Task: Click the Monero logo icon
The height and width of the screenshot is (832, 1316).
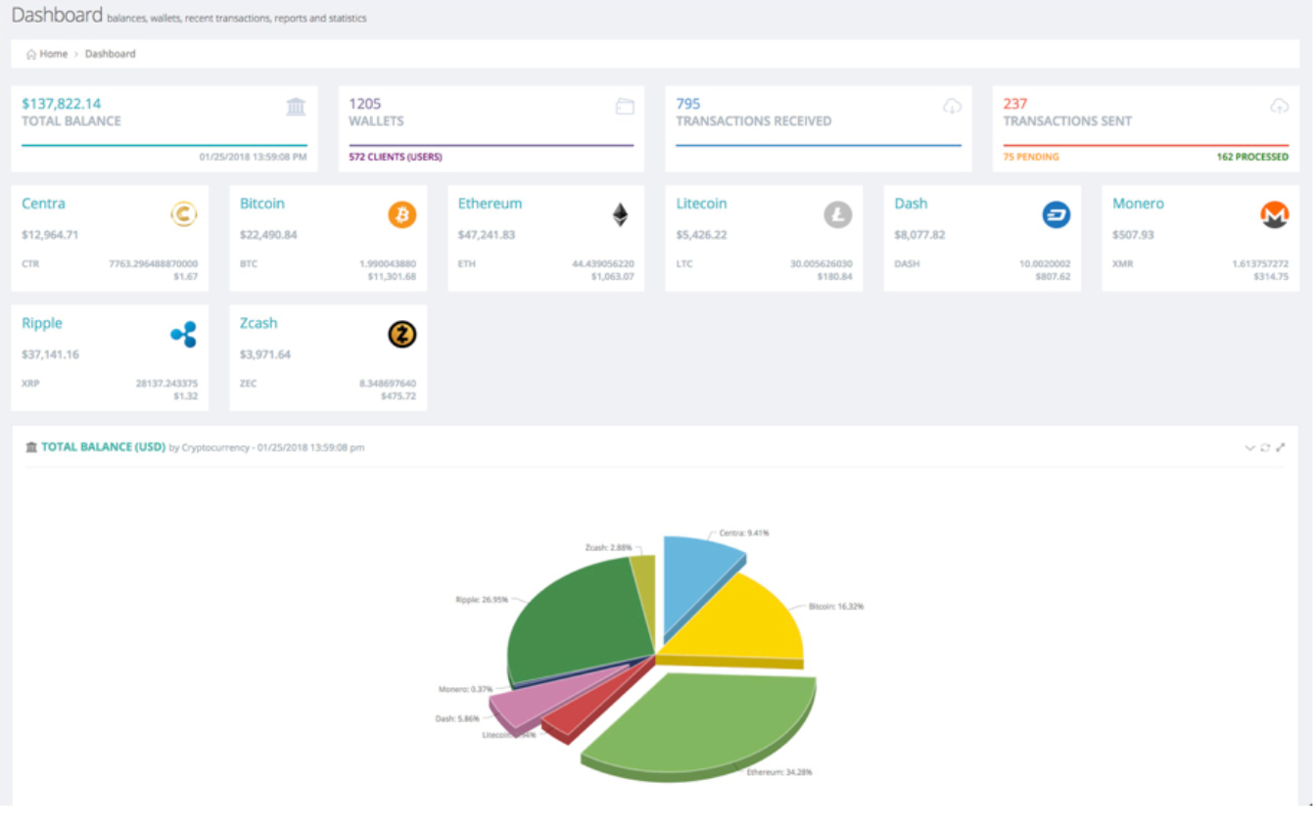Action: [1274, 214]
